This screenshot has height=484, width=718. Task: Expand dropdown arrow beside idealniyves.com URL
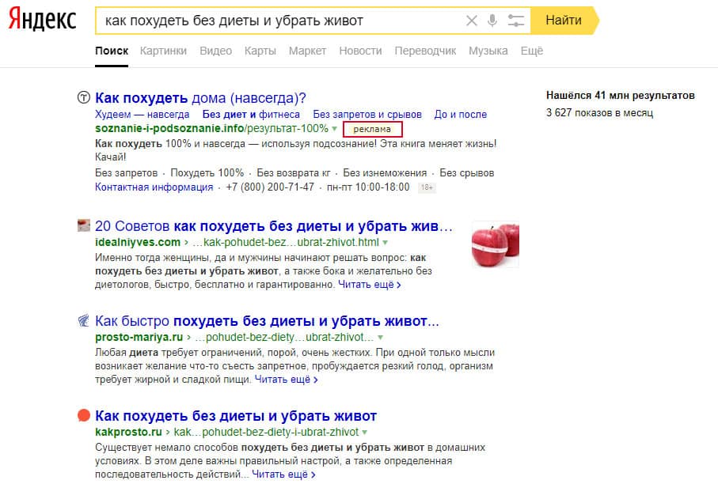(x=386, y=242)
